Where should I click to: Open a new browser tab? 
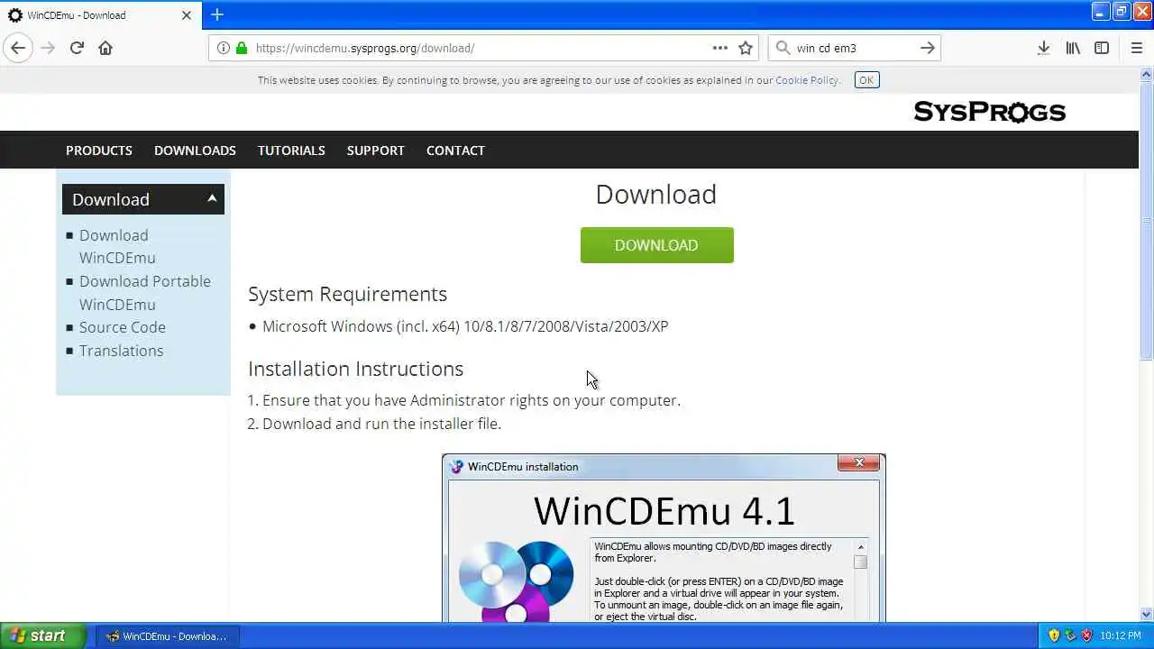point(217,14)
